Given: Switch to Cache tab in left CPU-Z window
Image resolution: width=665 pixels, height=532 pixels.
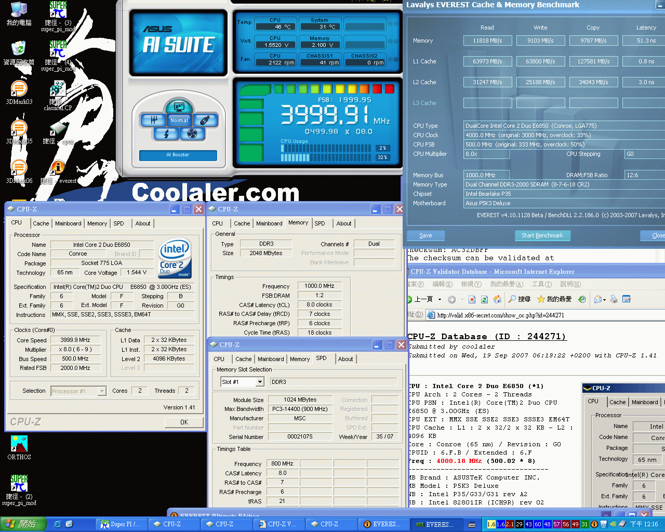Looking at the screenshot, I should pos(41,223).
